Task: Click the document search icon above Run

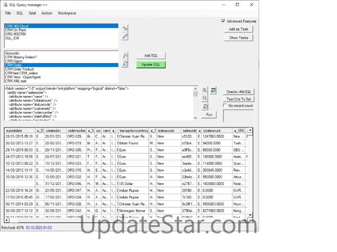Action: 205,106
